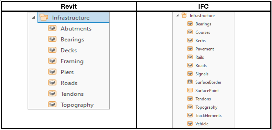Click the SurfaceBorder polygon layer icon
Viewport: 272px width, 130px height.
point(190,82)
